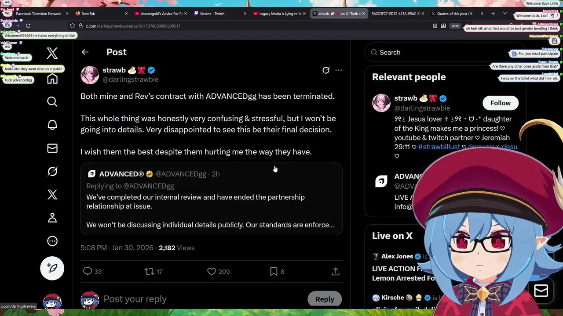Image resolution: width=563 pixels, height=316 pixels.
Task: Like the strawb post with heart
Action: pyautogui.click(x=212, y=272)
